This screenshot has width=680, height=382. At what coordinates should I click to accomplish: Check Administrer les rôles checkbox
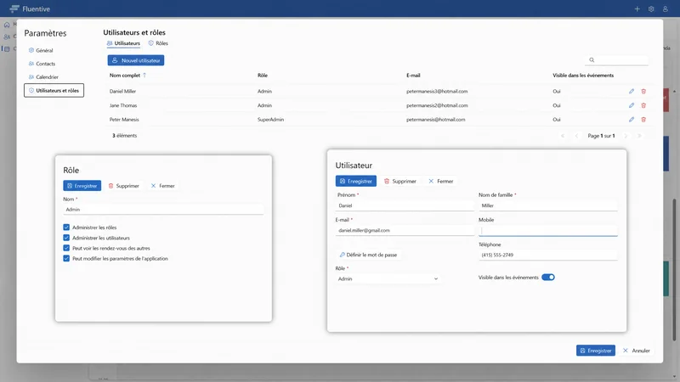point(66,227)
